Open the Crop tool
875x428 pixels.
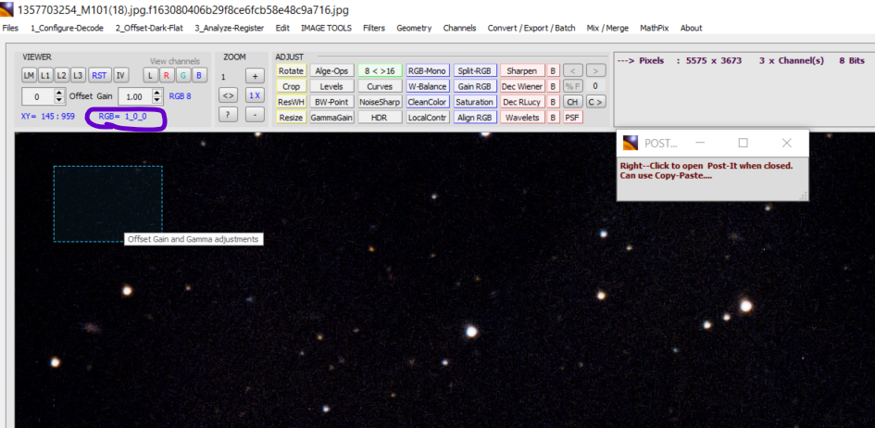click(291, 86)
